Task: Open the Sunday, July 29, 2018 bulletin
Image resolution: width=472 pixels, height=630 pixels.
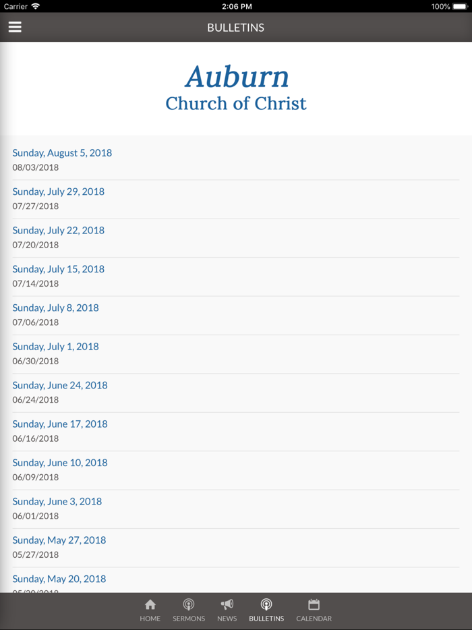Action: coord(58,191)
